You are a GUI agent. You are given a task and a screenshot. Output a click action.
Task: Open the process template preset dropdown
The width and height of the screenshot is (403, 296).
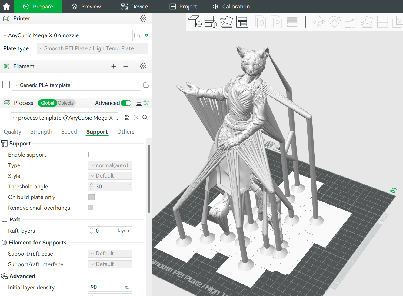point(65,118)
